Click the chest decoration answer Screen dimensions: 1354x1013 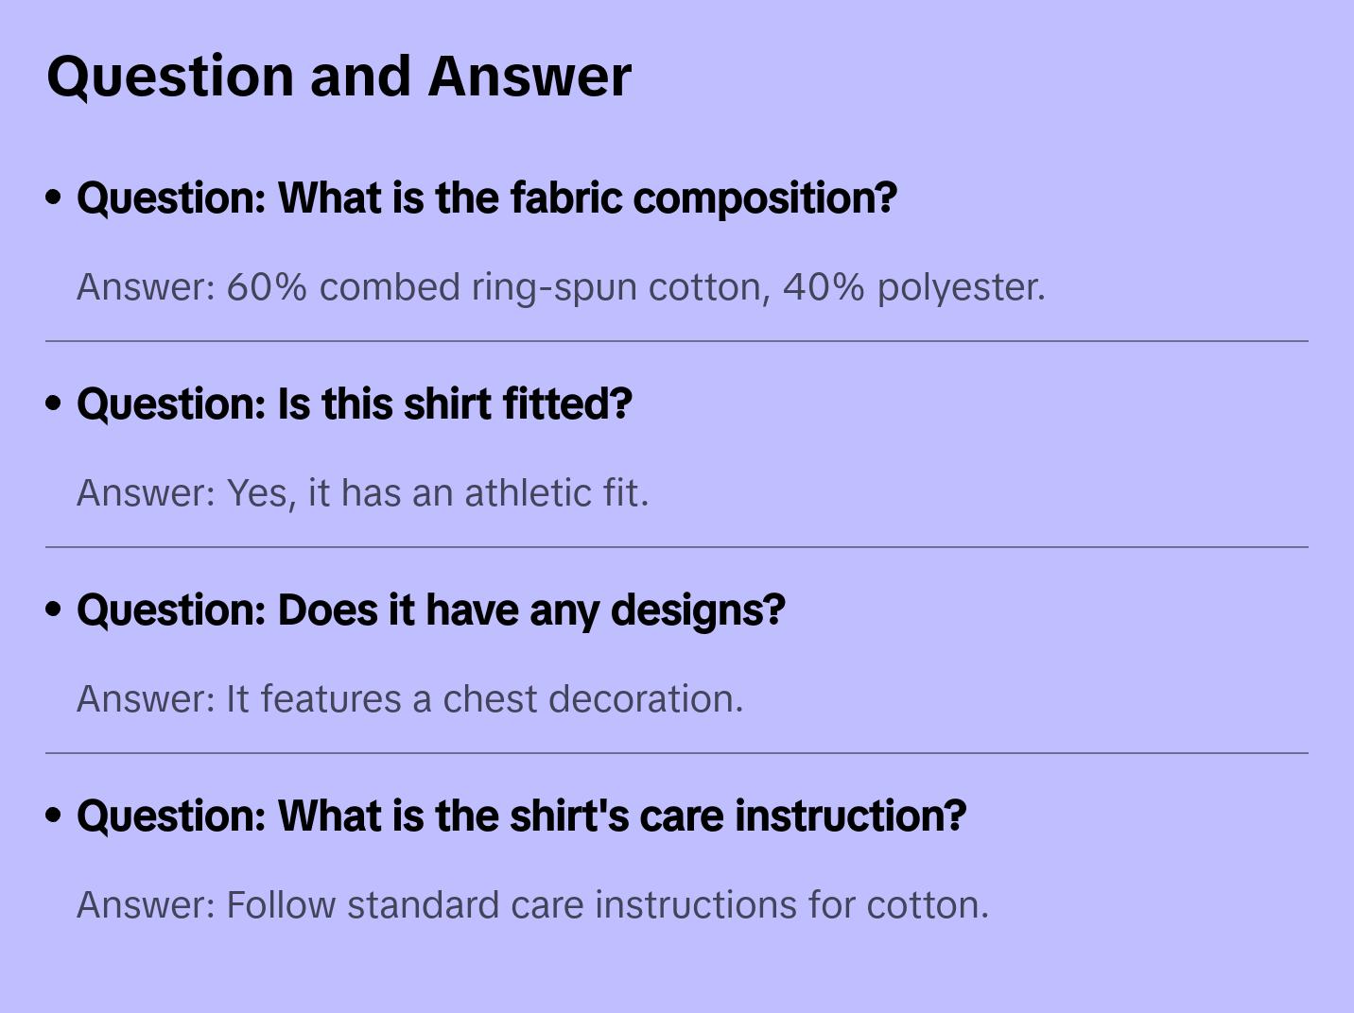click(x=409, y=699)
